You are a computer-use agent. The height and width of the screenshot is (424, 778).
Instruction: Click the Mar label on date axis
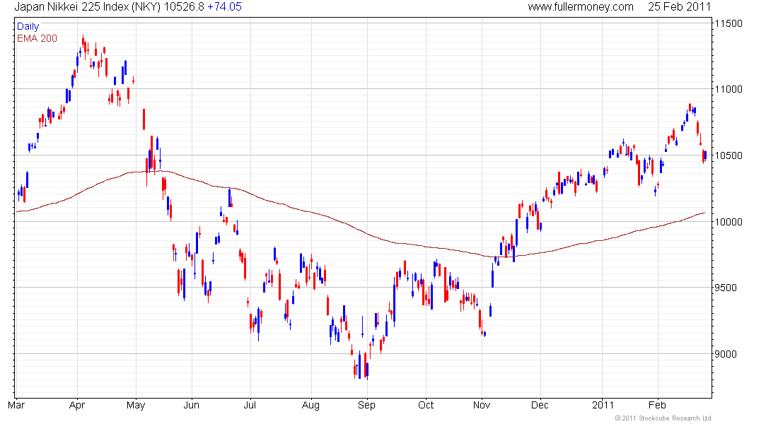coord(16,405)
